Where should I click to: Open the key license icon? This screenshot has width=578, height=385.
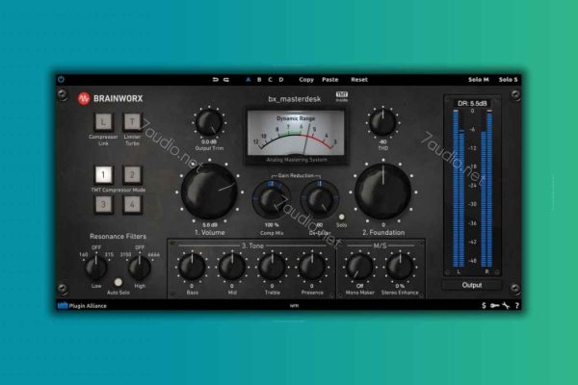pos(495,305)
